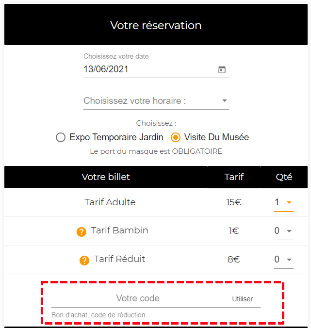Open the Tarif Bambin quantity dropdown

tap(283, 231)
